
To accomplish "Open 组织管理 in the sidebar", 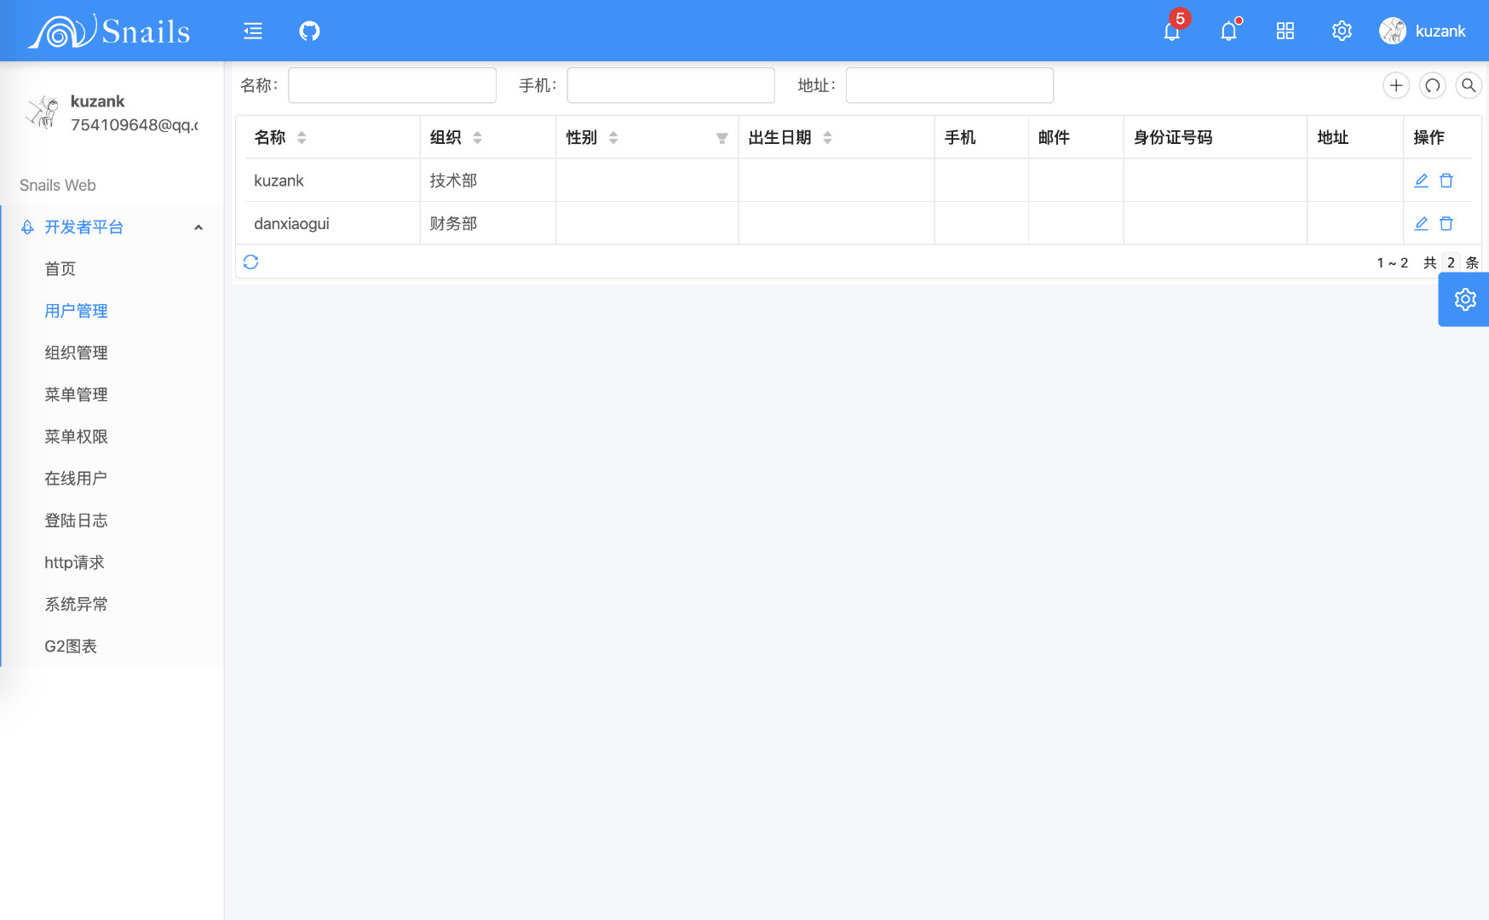I will 76,353.
